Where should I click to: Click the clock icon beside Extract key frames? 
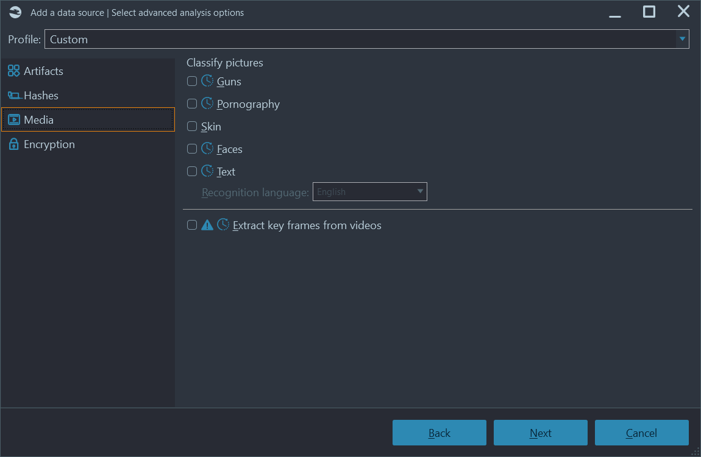click(223, 224)
